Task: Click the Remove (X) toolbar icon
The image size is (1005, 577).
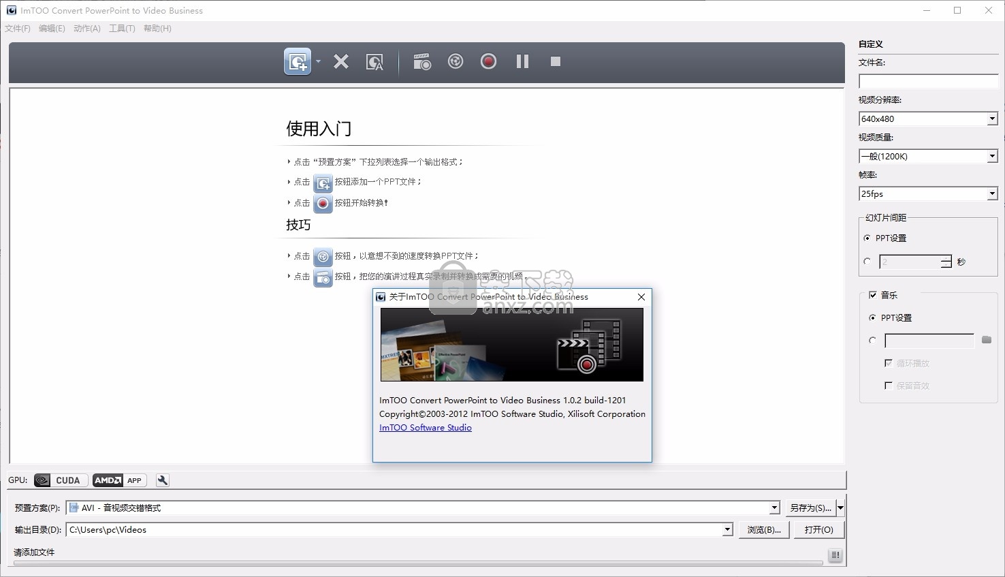Action: tap(341, 62)
